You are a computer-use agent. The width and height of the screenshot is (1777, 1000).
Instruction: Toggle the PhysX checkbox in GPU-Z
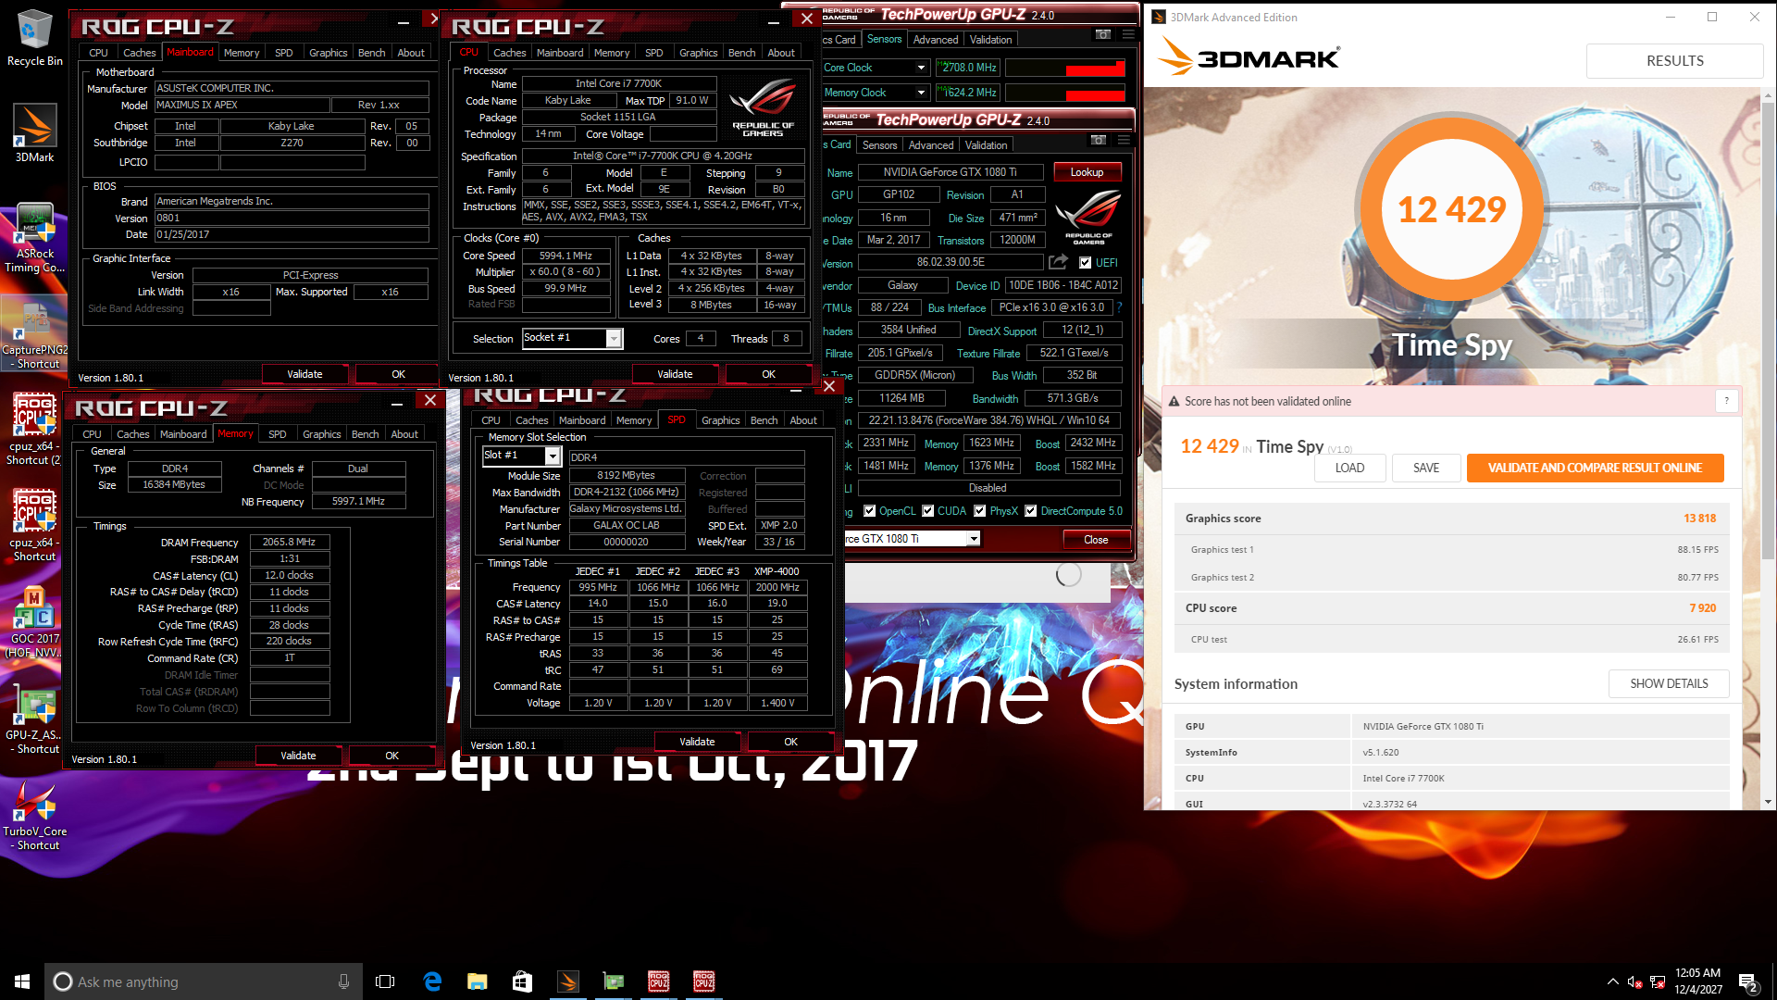click(979, 511)
